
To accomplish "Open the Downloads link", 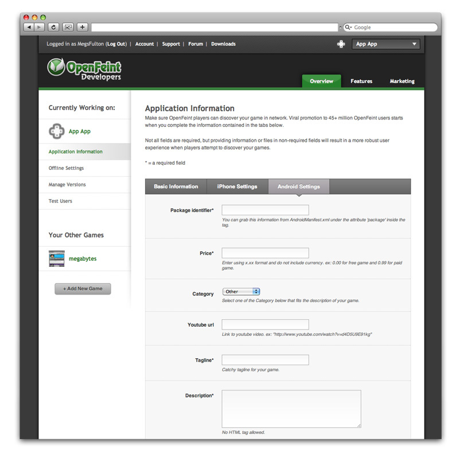I will [223, 44].
